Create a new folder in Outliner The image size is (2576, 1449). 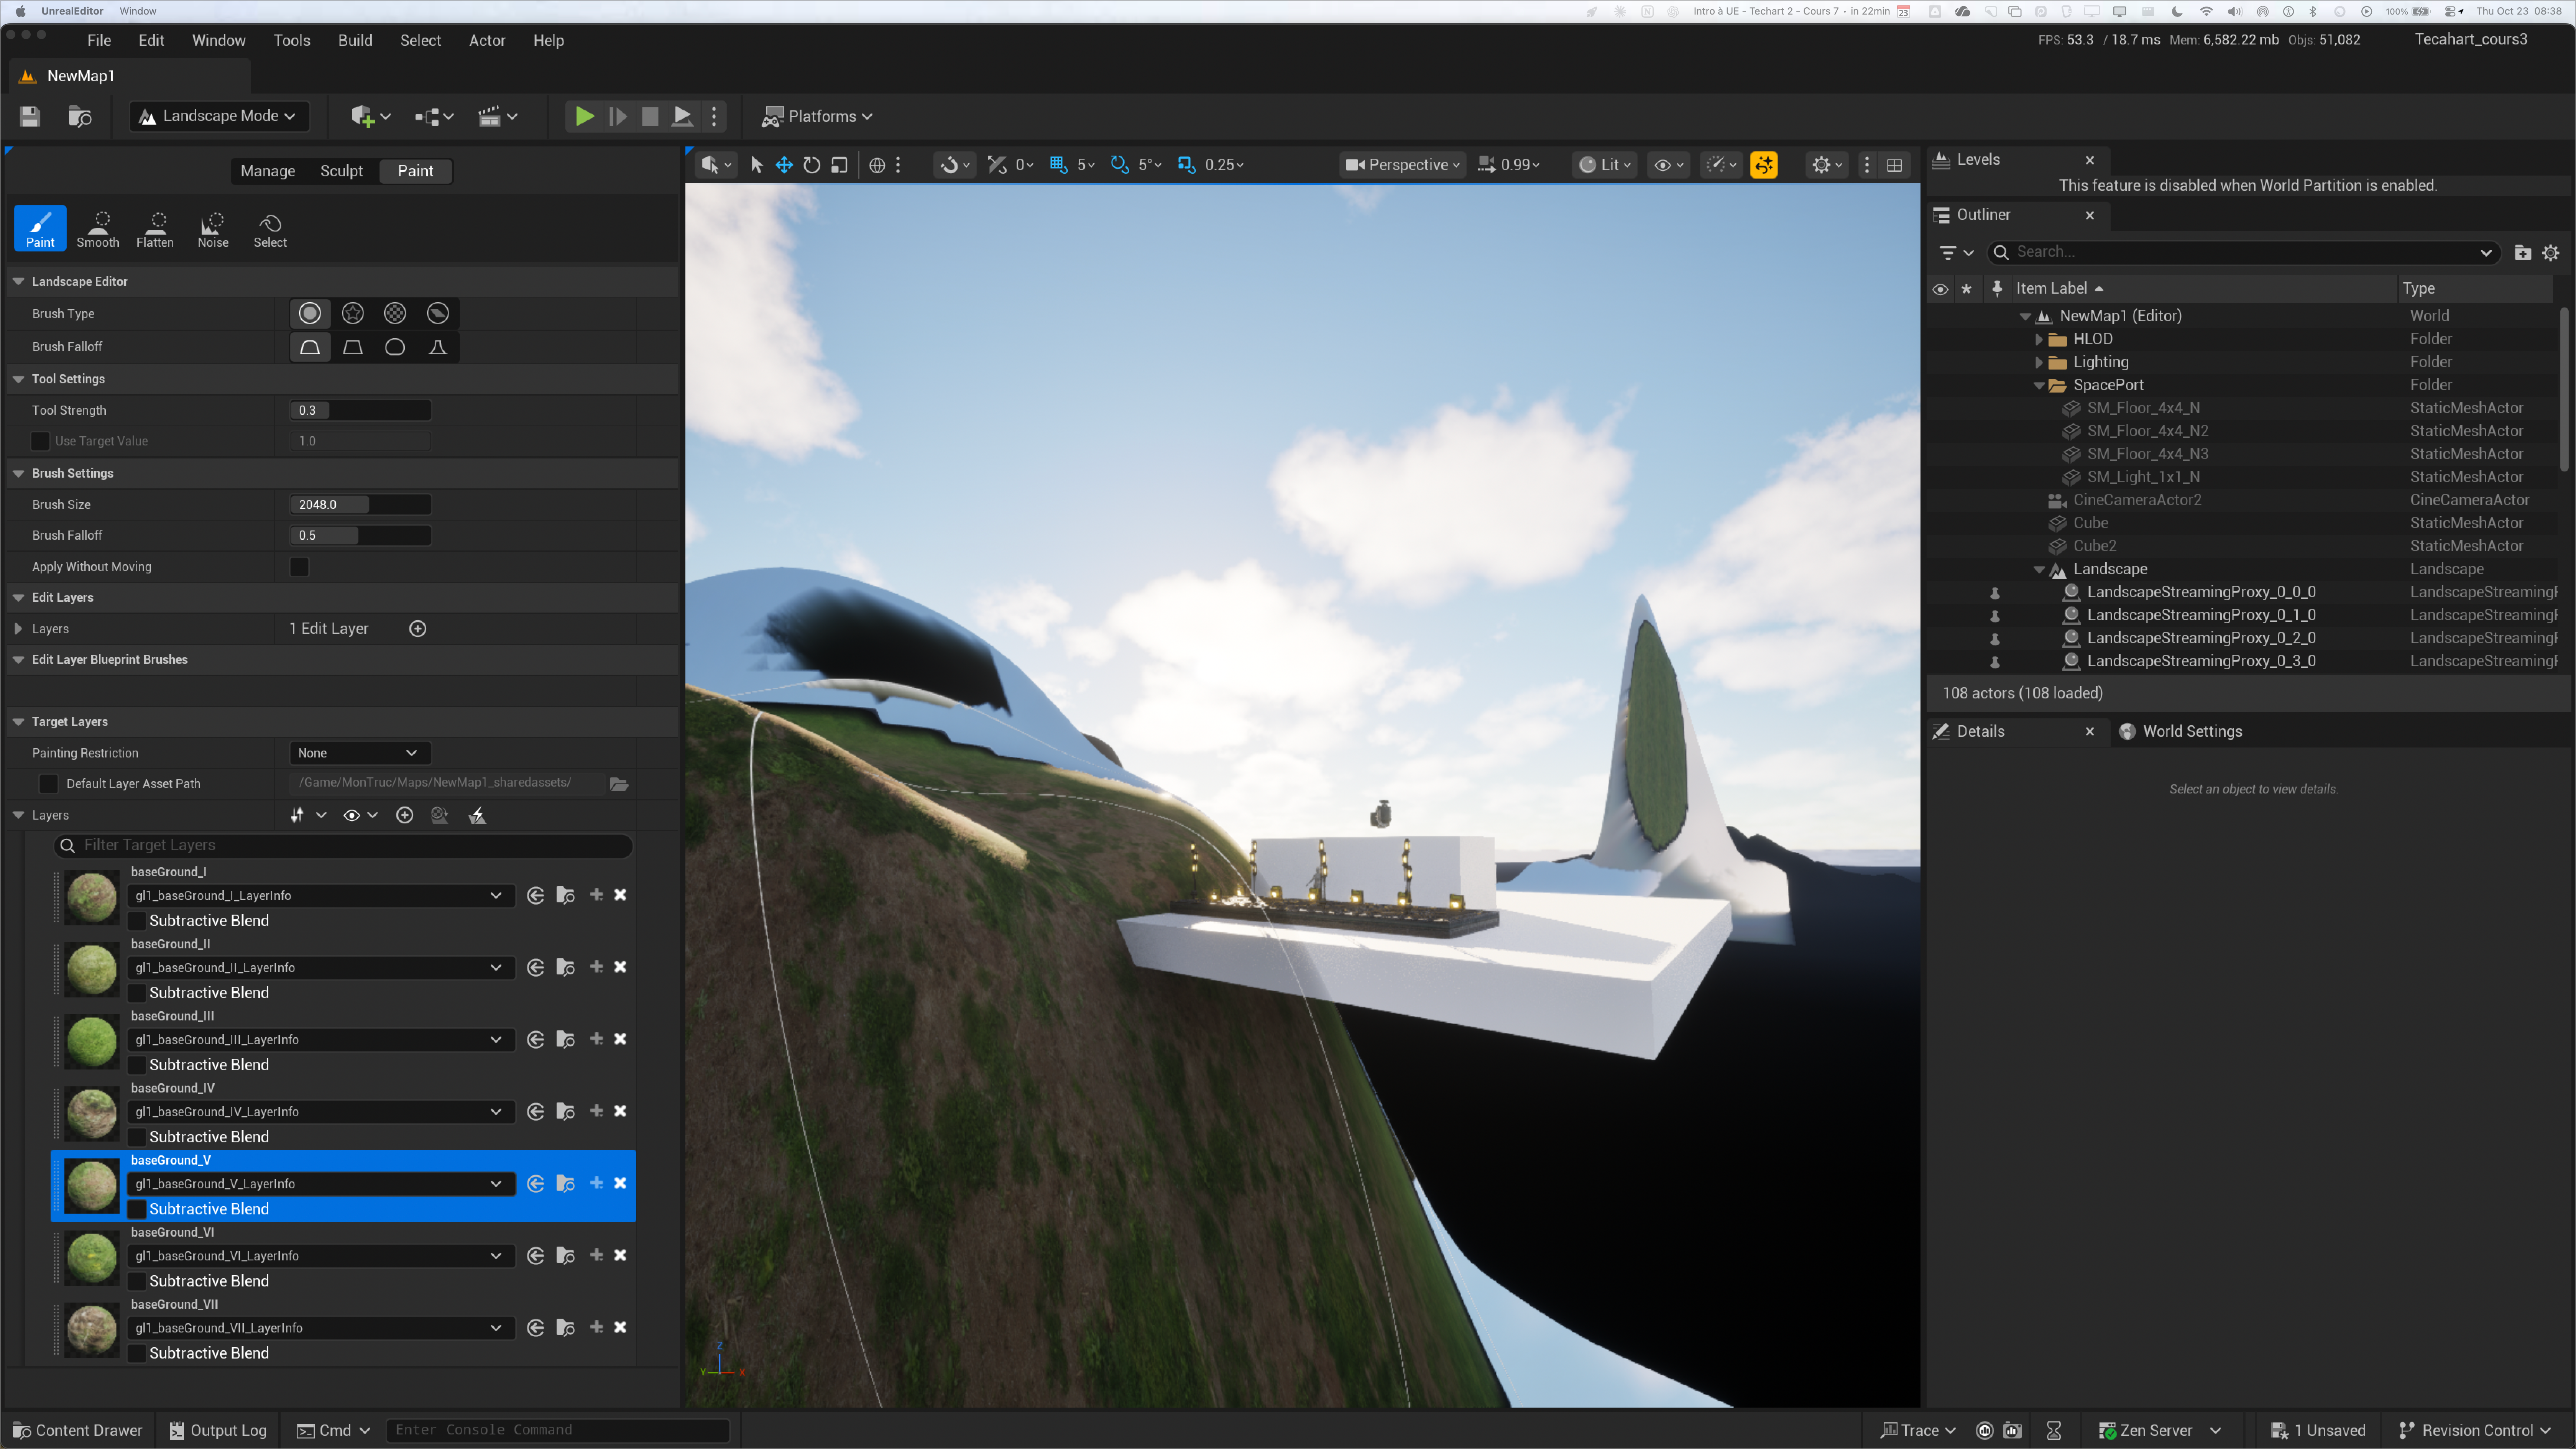[2523, 253]
